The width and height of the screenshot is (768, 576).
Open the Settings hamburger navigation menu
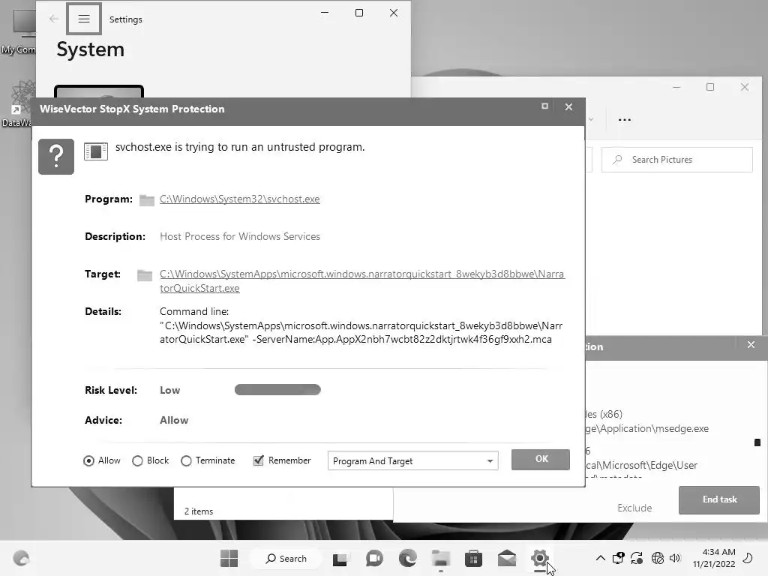[x=84, y=19]
